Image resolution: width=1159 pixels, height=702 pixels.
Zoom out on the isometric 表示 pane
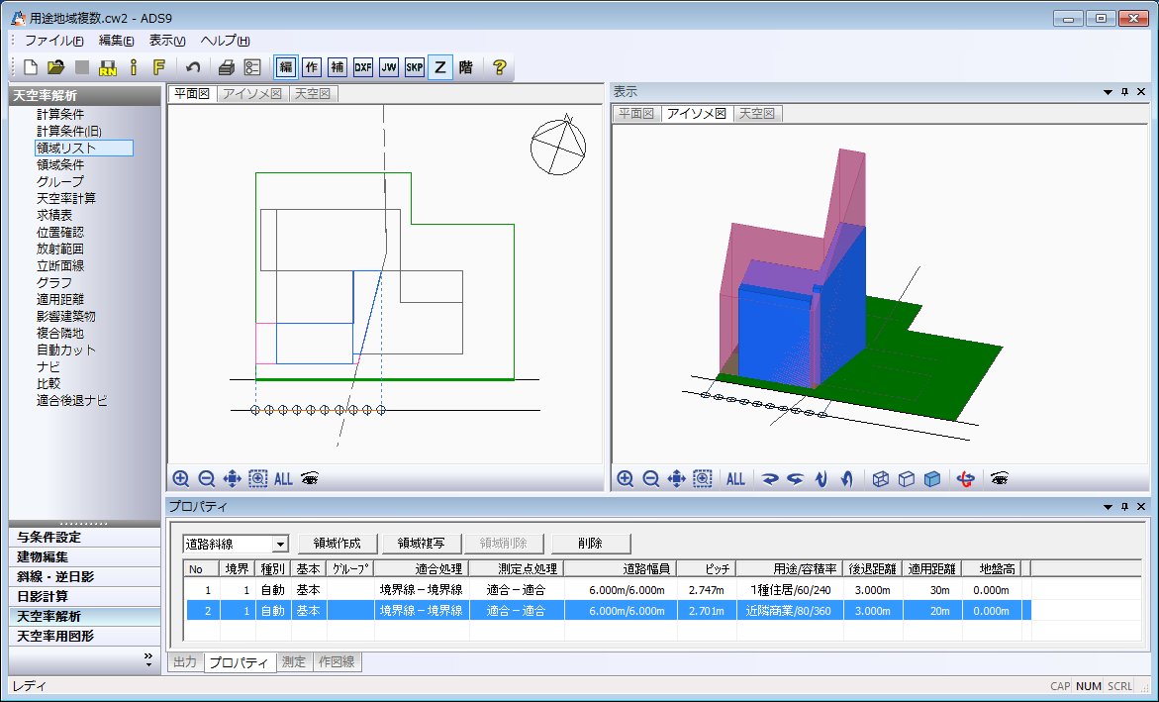651,478
